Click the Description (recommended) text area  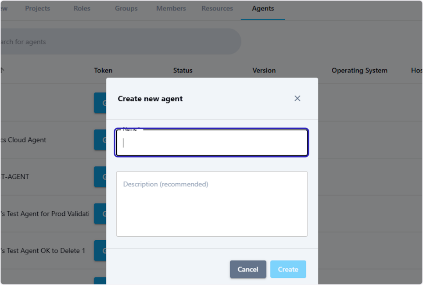click(212, 204)
